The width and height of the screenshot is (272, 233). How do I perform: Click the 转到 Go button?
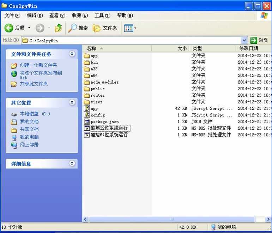pos(260,41)
